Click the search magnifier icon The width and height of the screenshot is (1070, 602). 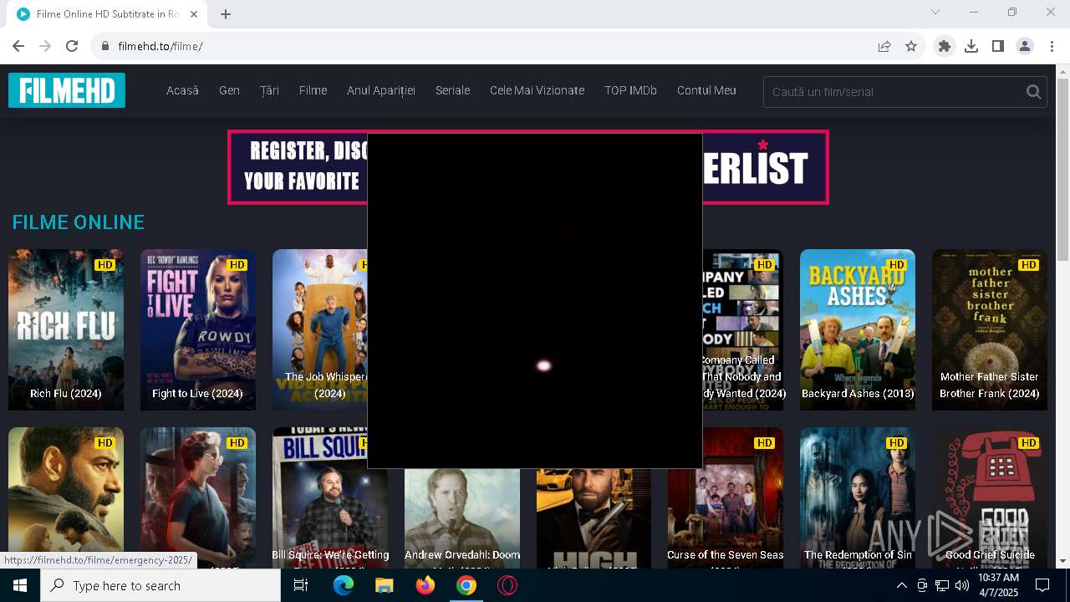tap(1033, 92)
